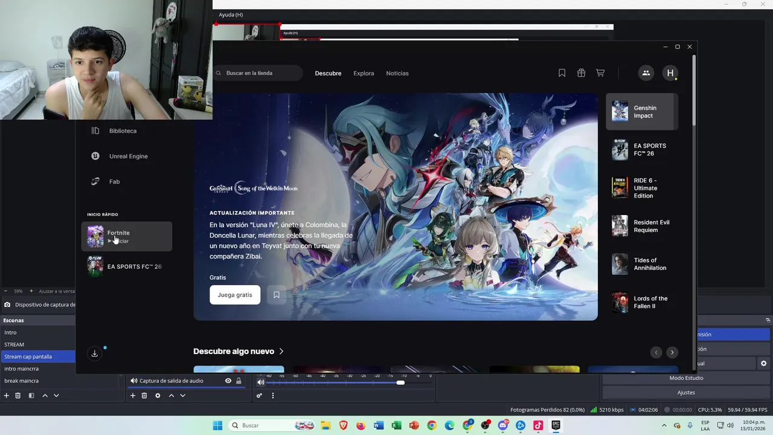Launch Fortnite from quick launch
The width and height of the screenshot is (773, 435).
coord(127,236)
